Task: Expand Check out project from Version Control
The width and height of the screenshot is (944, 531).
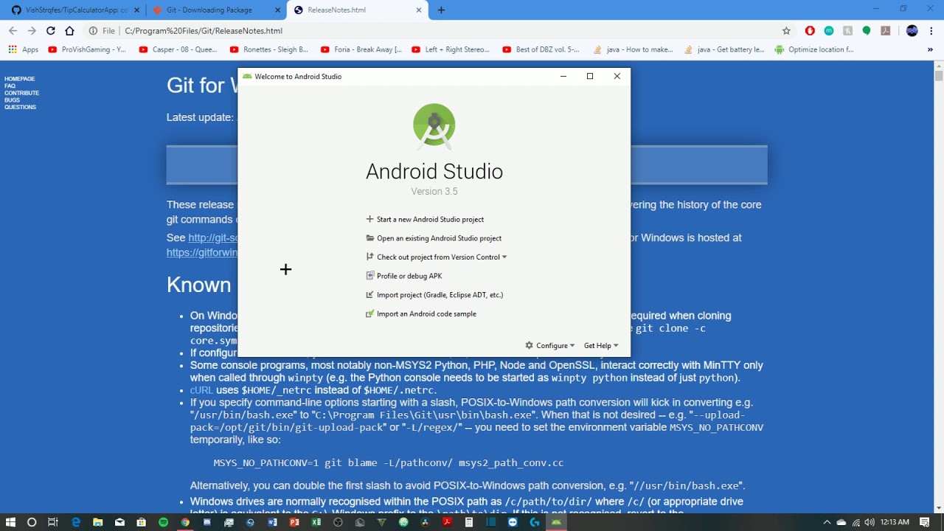Action: click(x=437, y=257)
